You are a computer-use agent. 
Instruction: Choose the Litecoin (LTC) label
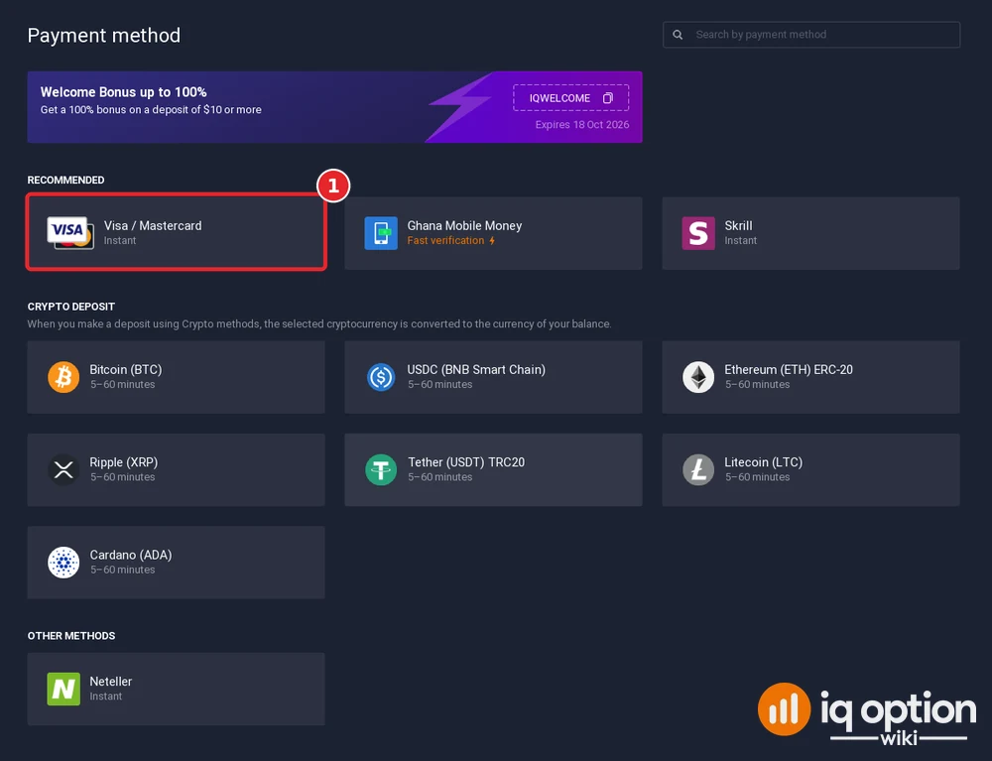click(764, 462)
